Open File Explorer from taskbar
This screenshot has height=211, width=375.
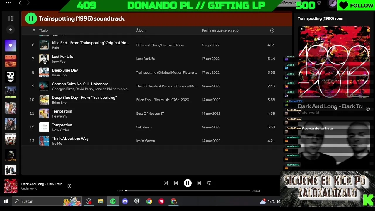(101, 201)
